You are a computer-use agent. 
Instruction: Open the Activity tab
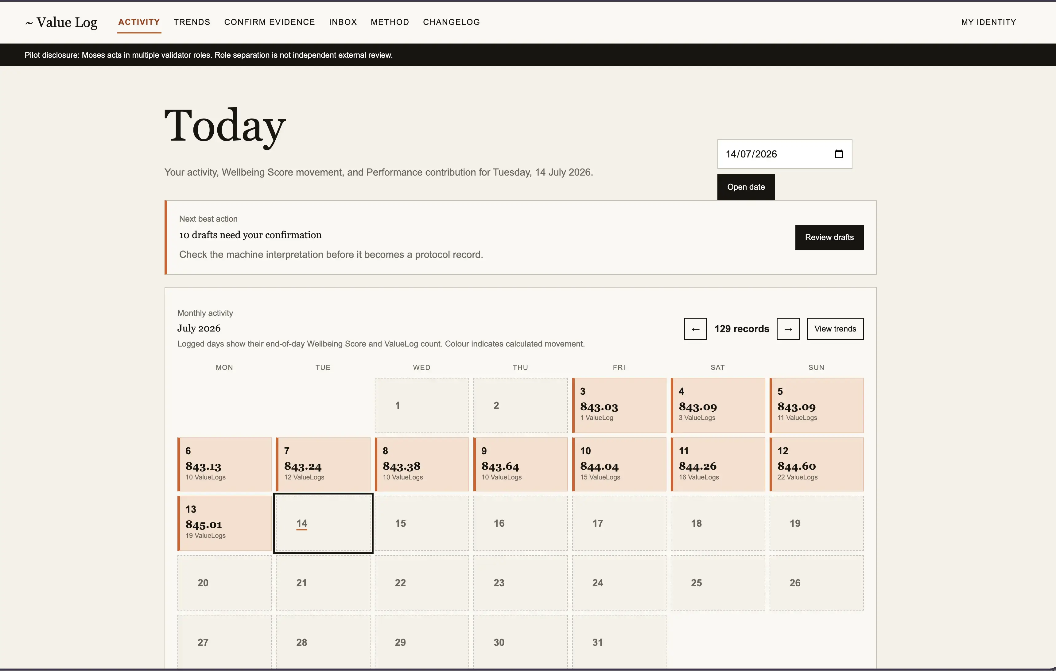tap(139, 22)
